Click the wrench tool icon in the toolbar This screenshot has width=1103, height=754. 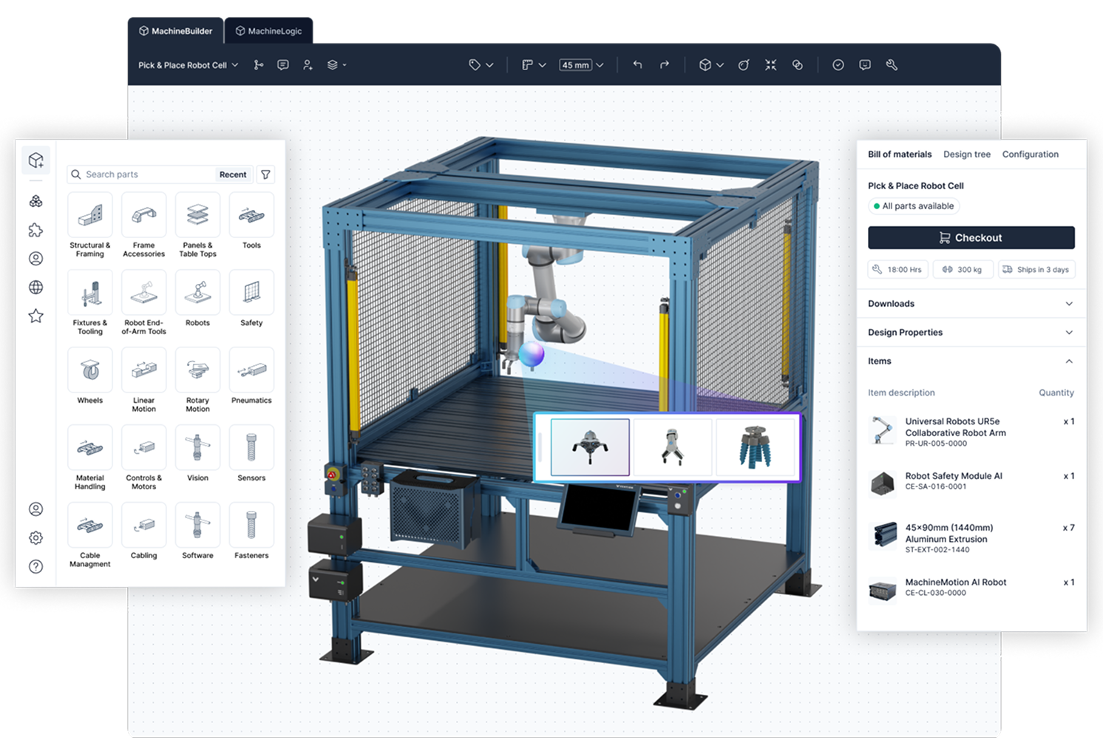(x=892, y=65)
